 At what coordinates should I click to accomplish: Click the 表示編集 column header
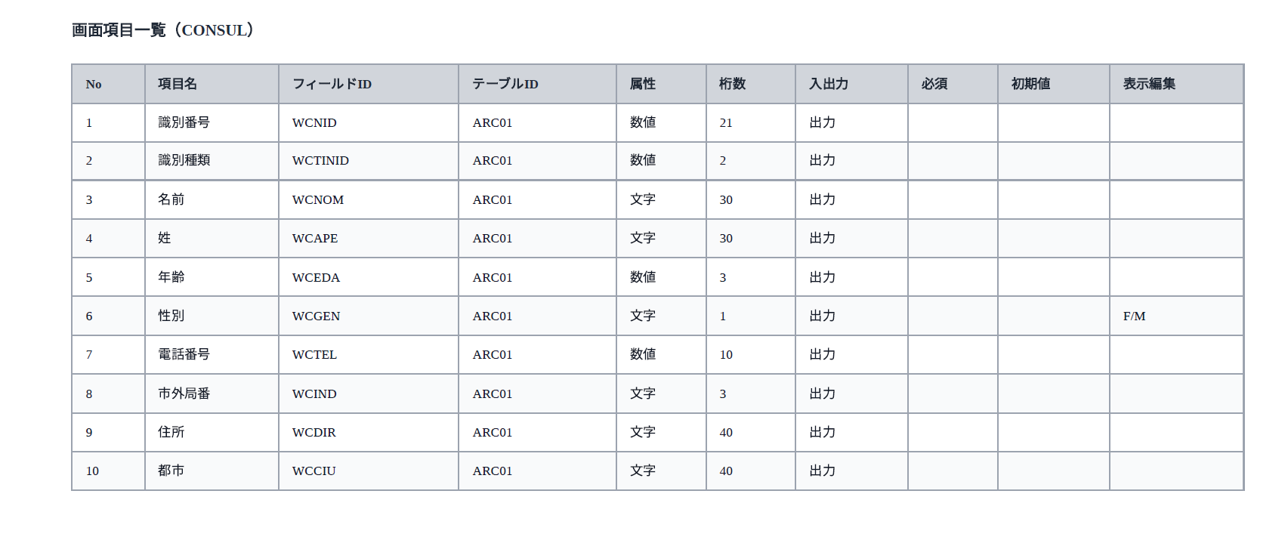(1176, 84)
